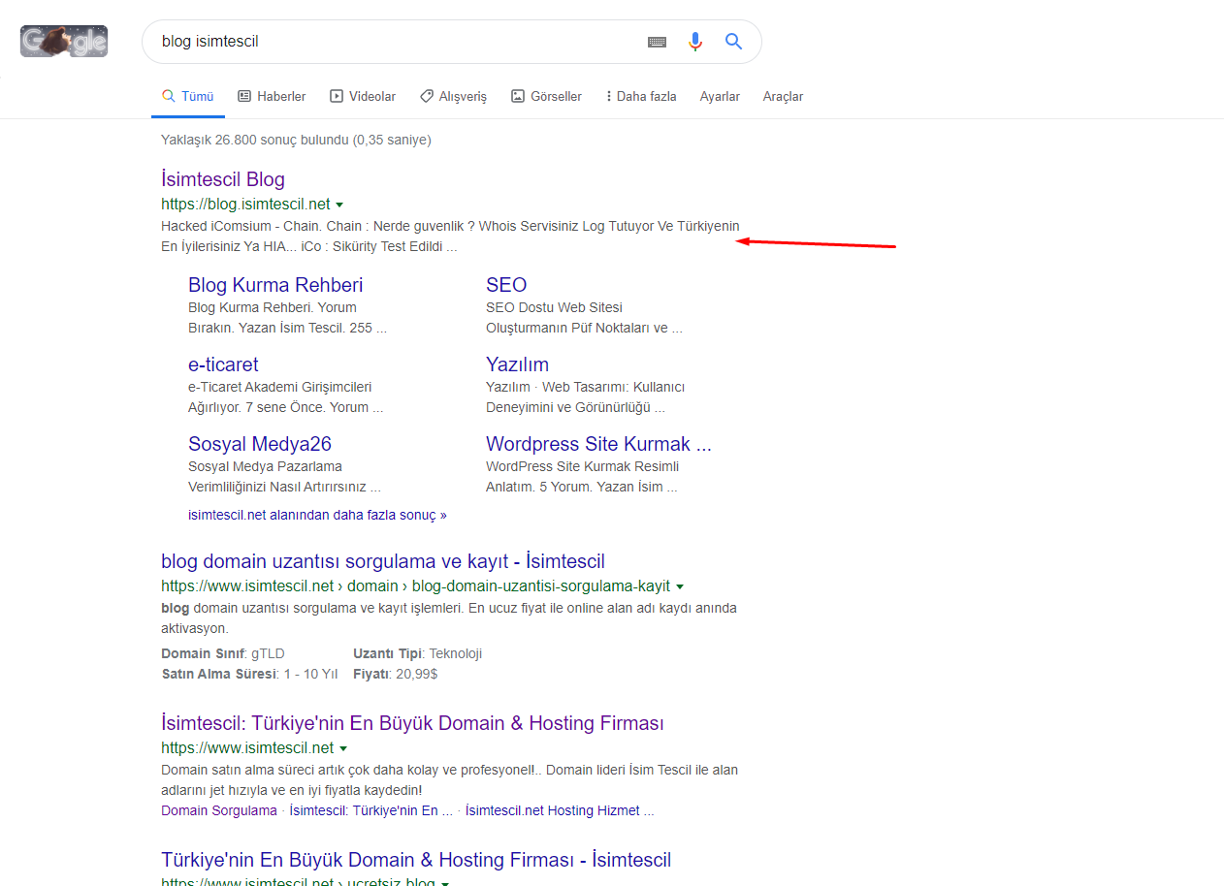Open the SEO sitelink

click(x=506, y=285)
